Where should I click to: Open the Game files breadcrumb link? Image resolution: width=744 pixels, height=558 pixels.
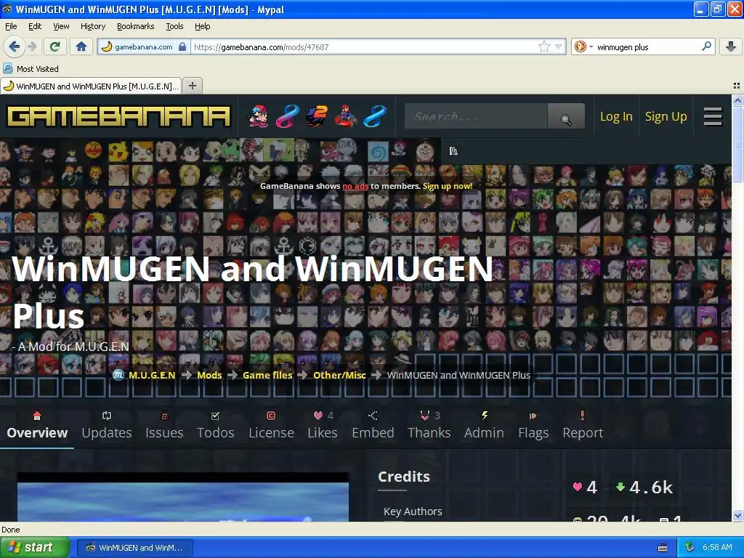[x=267, y=375]
